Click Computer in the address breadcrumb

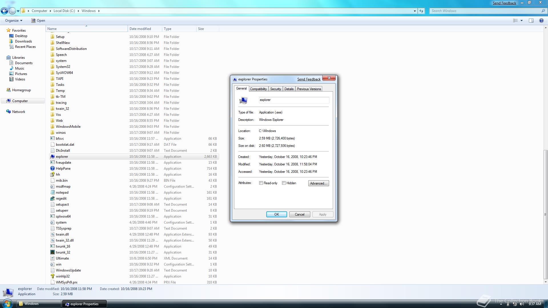click(39, 11)
